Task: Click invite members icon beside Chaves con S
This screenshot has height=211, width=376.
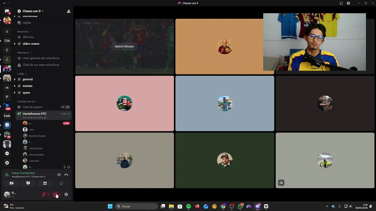Action: (69, 11)
